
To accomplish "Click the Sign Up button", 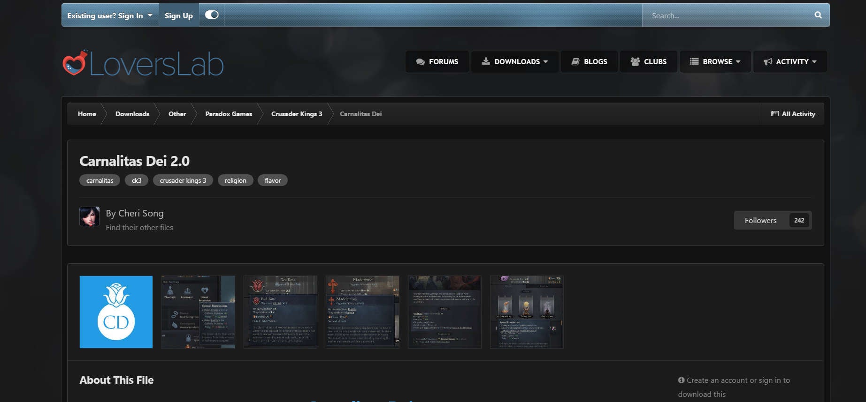I will click(178, 15).
